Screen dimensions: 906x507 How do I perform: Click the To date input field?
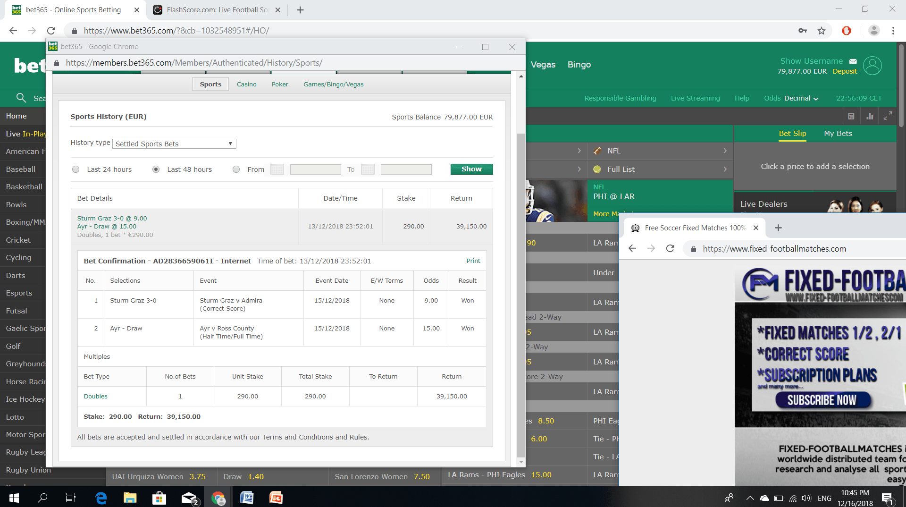406,169
